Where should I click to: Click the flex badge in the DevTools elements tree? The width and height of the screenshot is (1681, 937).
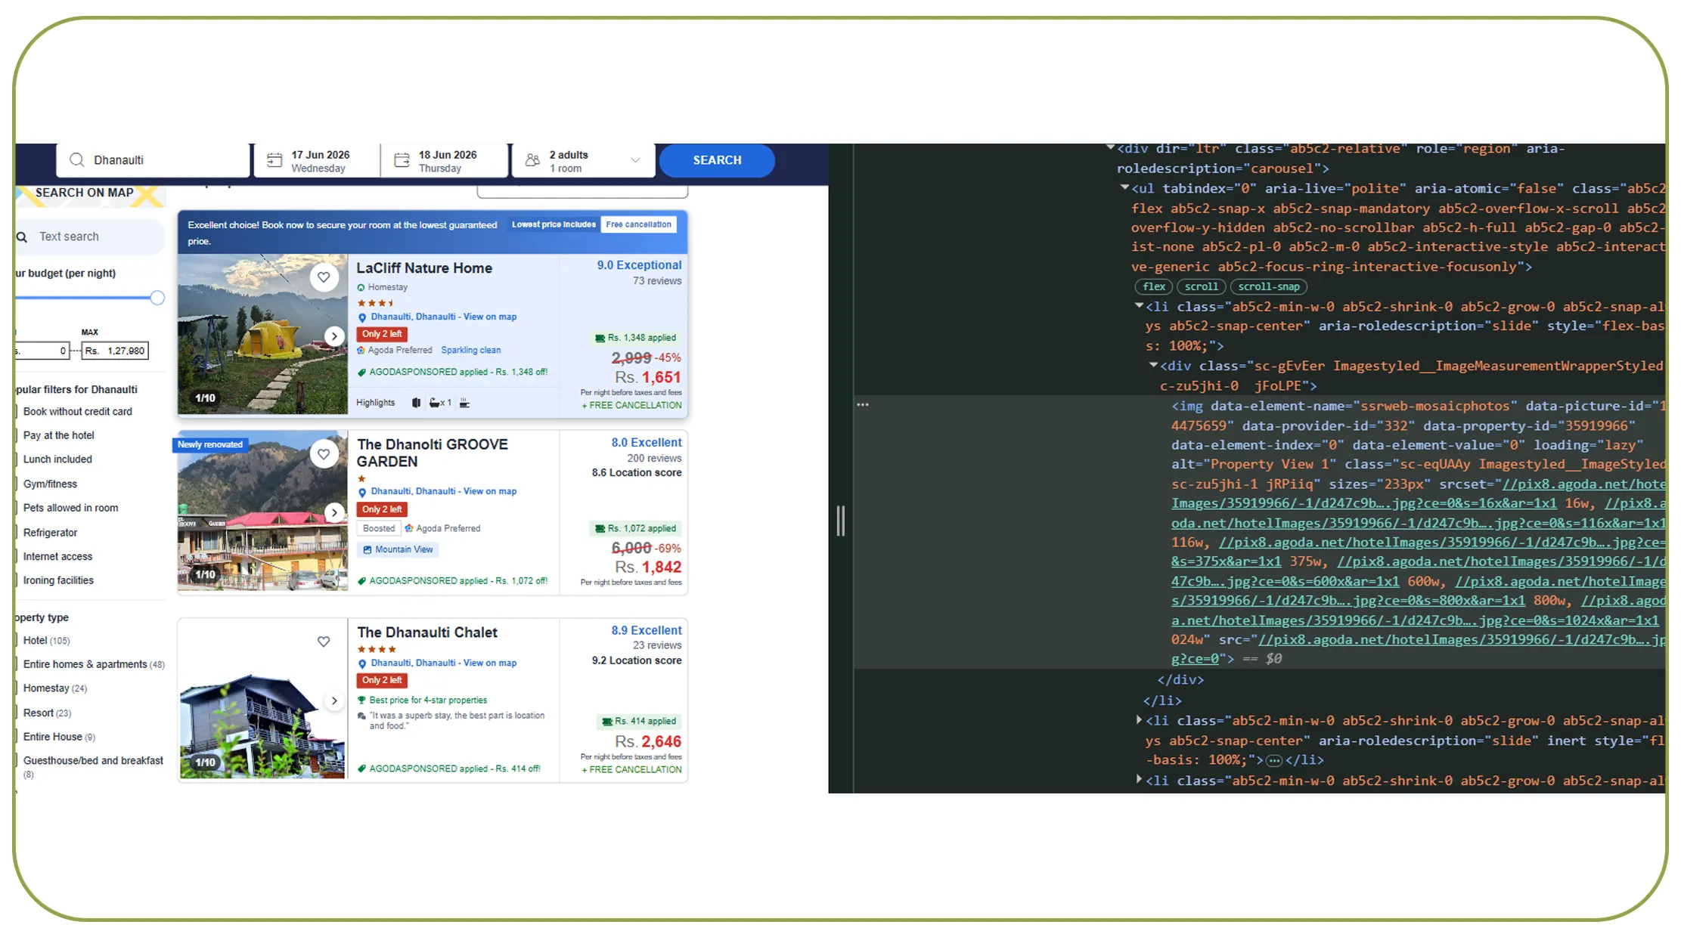1154,287
